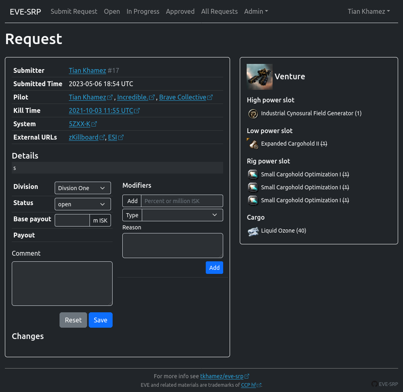Click the third Small Cargohold Optimization I icon
This screenshot has height=392, width=403.
tap(253, 201)
